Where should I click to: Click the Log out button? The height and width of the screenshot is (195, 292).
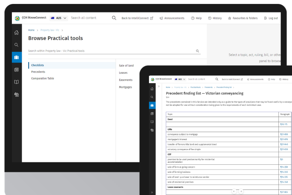click(x=271, y=18)
